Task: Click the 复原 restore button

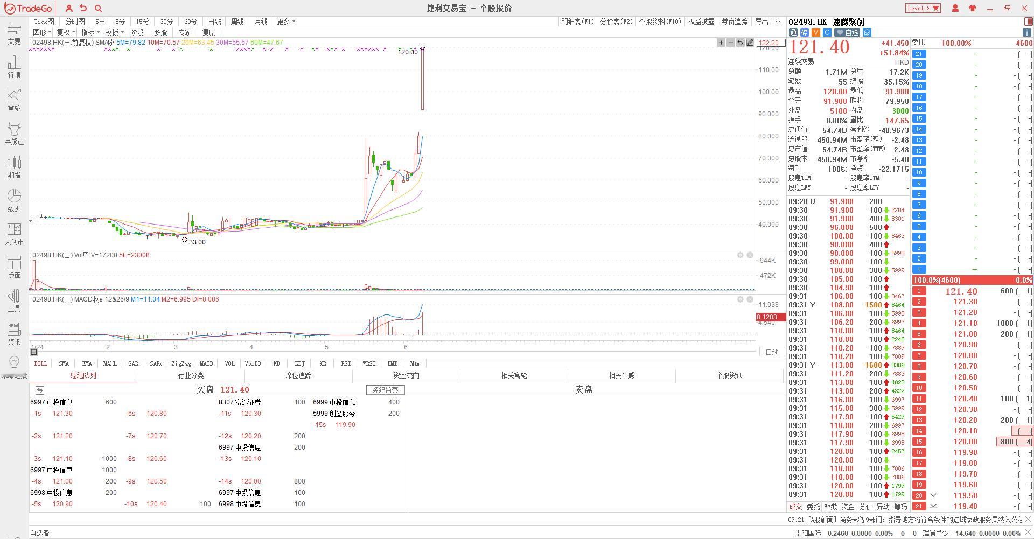Action: pos(208,32)
